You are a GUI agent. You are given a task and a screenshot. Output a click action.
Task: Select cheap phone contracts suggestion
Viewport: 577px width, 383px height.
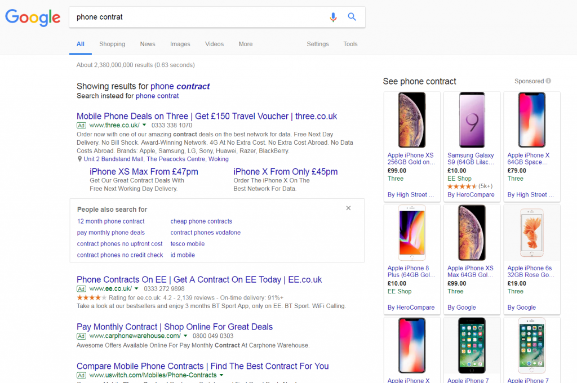[x=201, y=221]
